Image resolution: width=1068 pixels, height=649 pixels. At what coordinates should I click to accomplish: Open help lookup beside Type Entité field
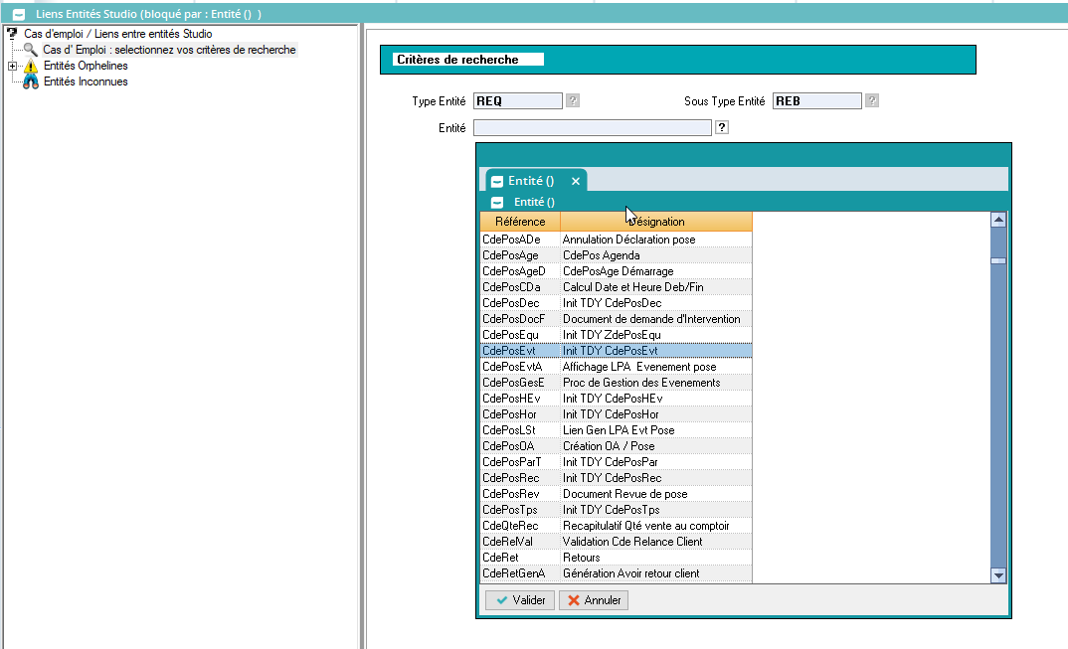point(573,100)
